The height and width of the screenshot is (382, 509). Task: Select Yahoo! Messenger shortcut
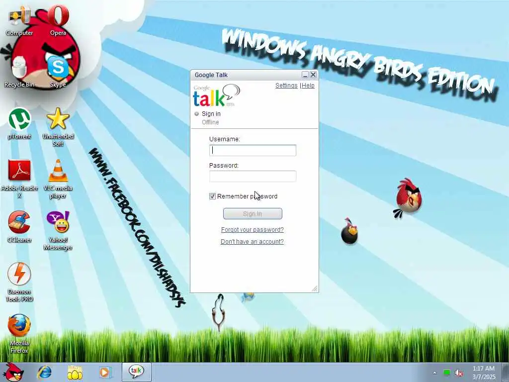coord(58,231)
